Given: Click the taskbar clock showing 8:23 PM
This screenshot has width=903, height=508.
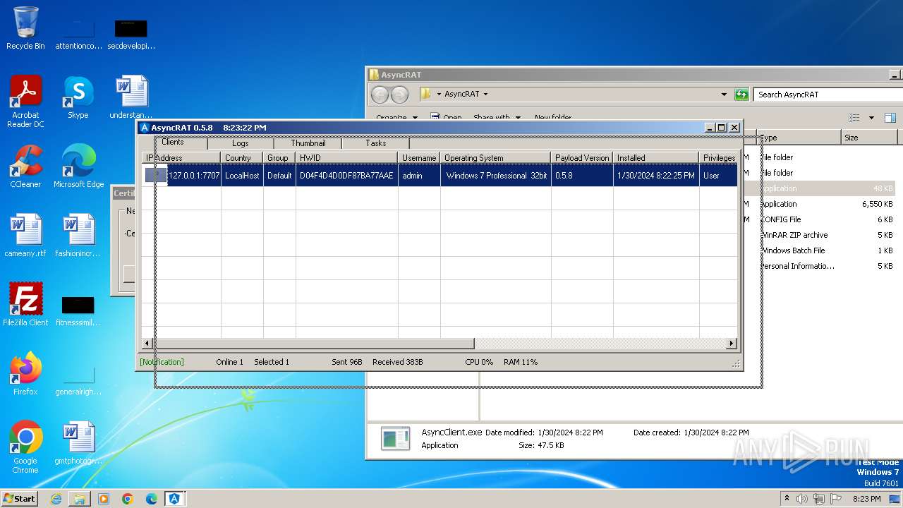Looking at the screenshot, I should pyautogui.click(x=867, y=499).
